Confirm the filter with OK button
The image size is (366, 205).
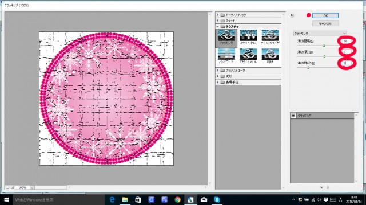tap(325, 15)
